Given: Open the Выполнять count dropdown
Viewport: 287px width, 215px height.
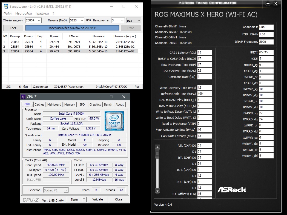Looking at the screenshot, I should [x=122, y=20].
